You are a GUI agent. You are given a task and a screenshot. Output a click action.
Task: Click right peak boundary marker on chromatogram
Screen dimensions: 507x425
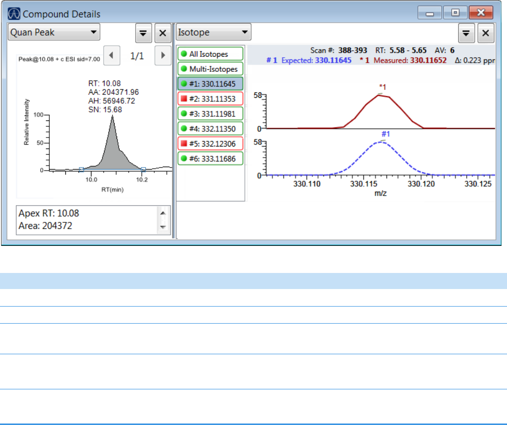tap(143, 170)
